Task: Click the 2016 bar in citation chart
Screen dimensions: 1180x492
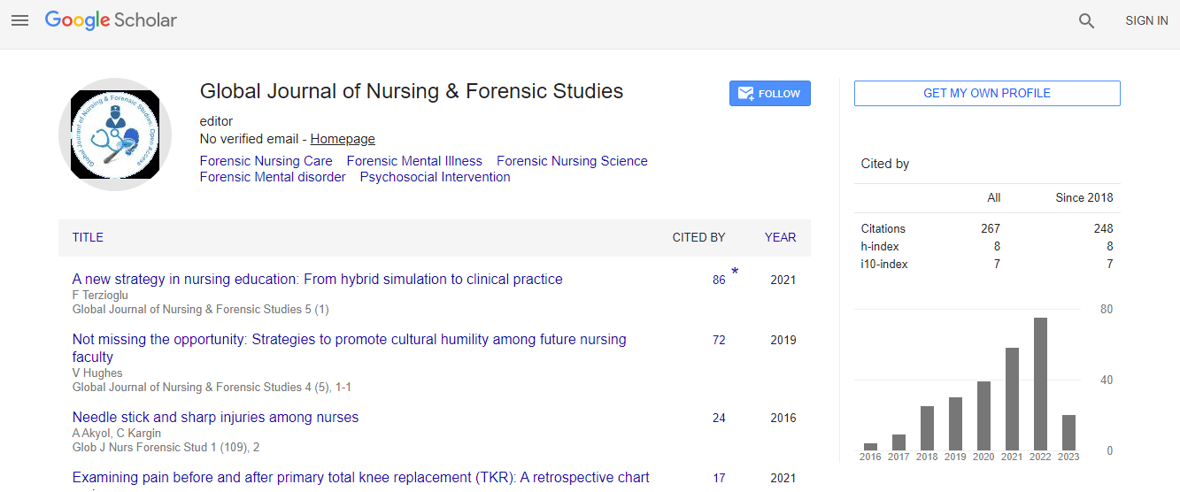Action: click(870, 446)
